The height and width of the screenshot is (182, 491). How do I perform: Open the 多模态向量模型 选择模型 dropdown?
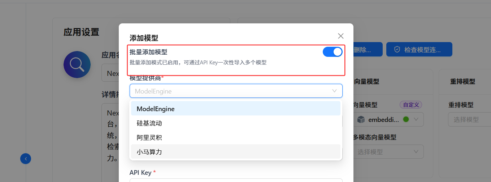point(388,152)
